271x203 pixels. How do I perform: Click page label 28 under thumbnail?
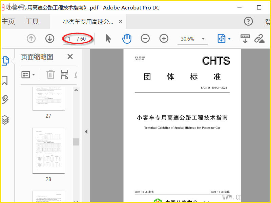pos(48,179)
